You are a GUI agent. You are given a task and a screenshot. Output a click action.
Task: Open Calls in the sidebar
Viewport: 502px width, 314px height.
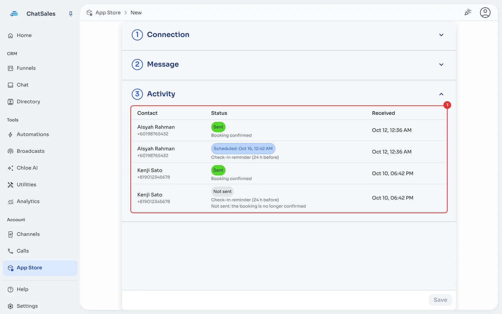pyautogui.click(x=40, y=251)
